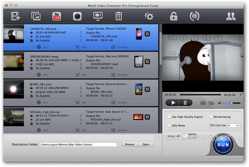Show Info for bf2trailer_high_divx.avi
Image resolution: width=249 pixels, height=167 pixels.
(x=42, y=130)
